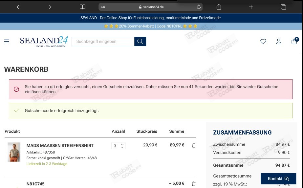Open the shopping bag cart icon

[294, 41]
